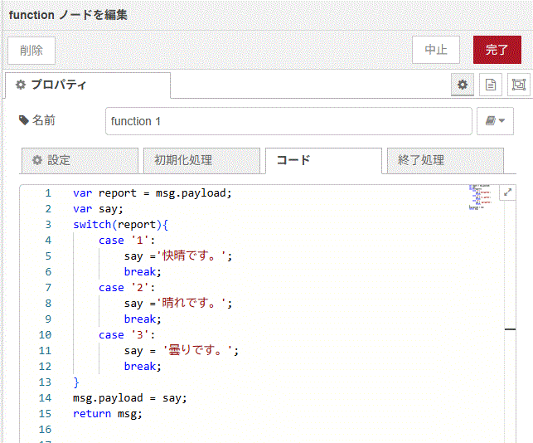The height and width of the screenshot is (443, 533).
Task: Select the プロパティ tab
Action: pyautogui.click(x=87, y=85)
